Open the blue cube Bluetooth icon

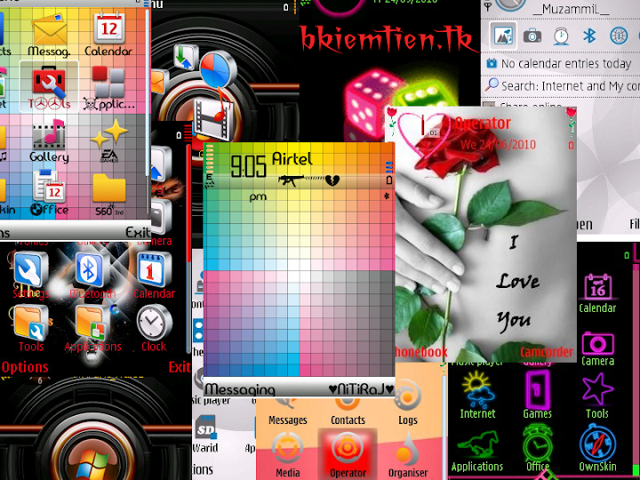point(92,269)
